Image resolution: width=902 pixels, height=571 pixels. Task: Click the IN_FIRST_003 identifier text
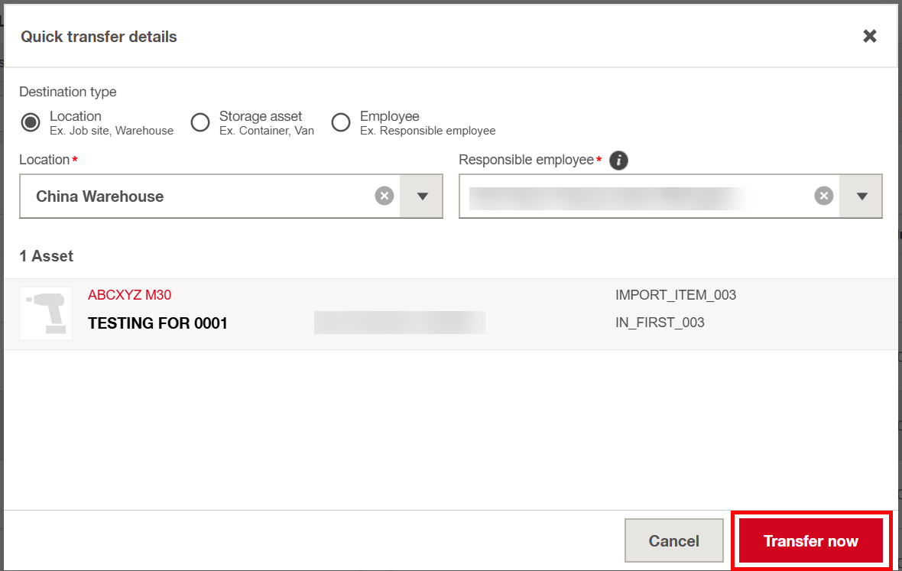660,323
